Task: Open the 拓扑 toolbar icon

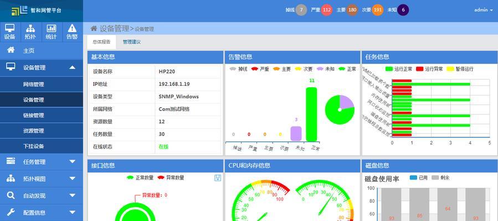Action: (30, 31)
